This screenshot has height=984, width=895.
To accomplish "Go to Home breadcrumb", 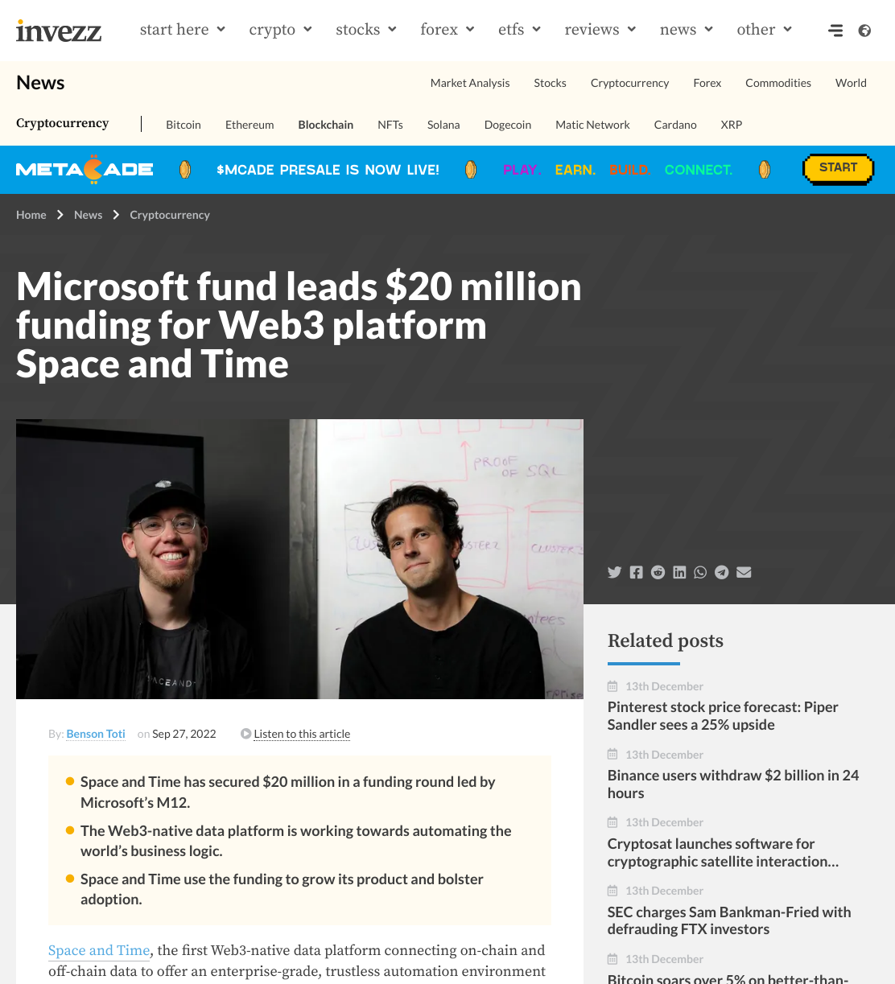I will (x=31, y=215).
